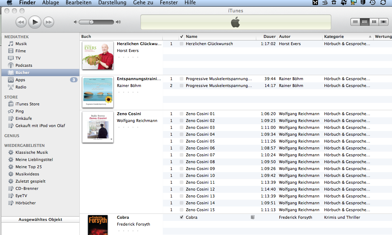
Task: Select Bücher in the Mediathek sidebar
Action: tap(40, 73)
